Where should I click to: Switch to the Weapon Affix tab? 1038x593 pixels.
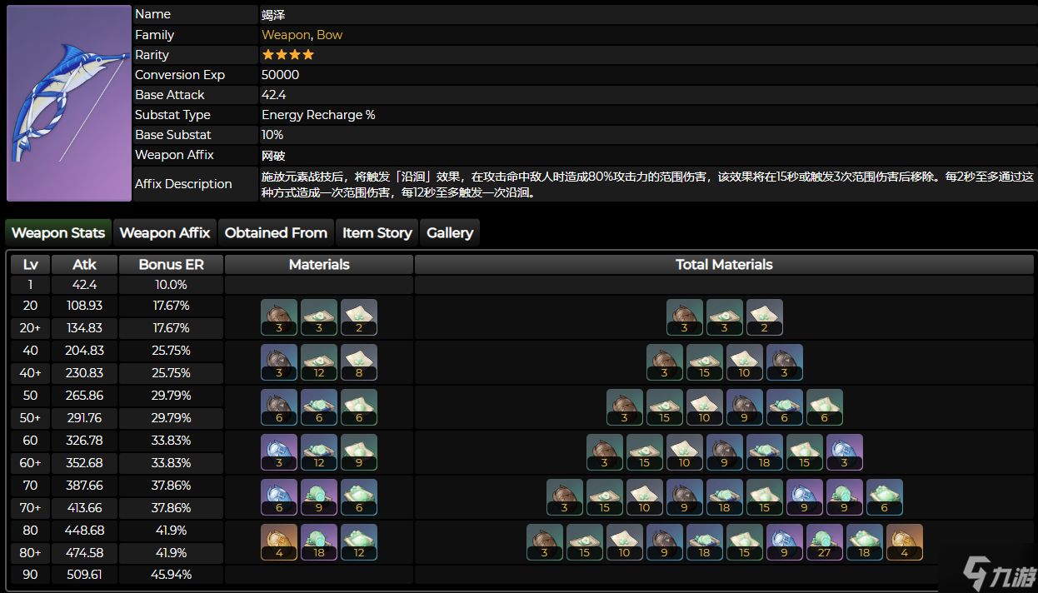tap(165, 233)
